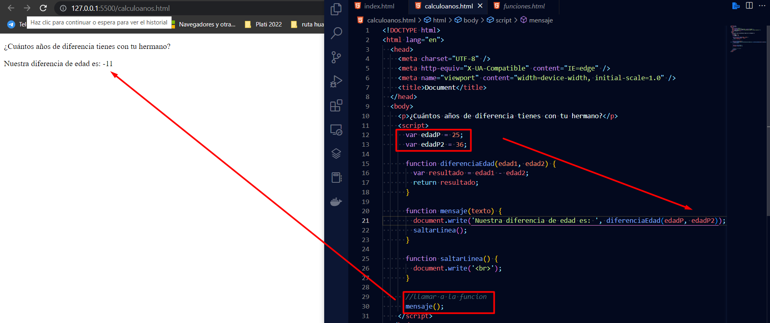
Task: Open the Plati 2022 bookmark folder
Action: coord(264,24)
